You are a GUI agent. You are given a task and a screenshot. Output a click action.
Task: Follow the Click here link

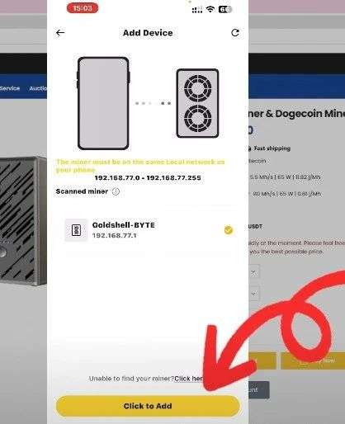pos(189,379)
